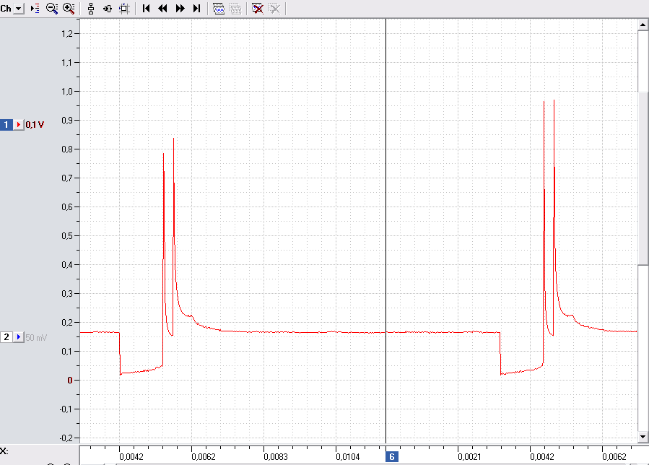Toggle channel 1 number button

tap(6, 125)
